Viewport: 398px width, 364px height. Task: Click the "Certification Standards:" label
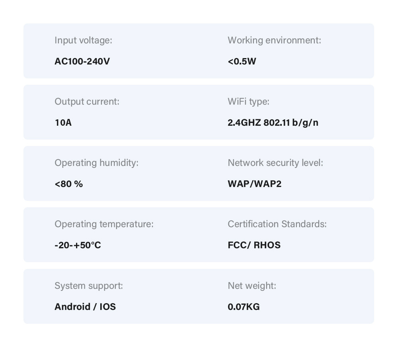pyautogui.click(x=277, y=224)
